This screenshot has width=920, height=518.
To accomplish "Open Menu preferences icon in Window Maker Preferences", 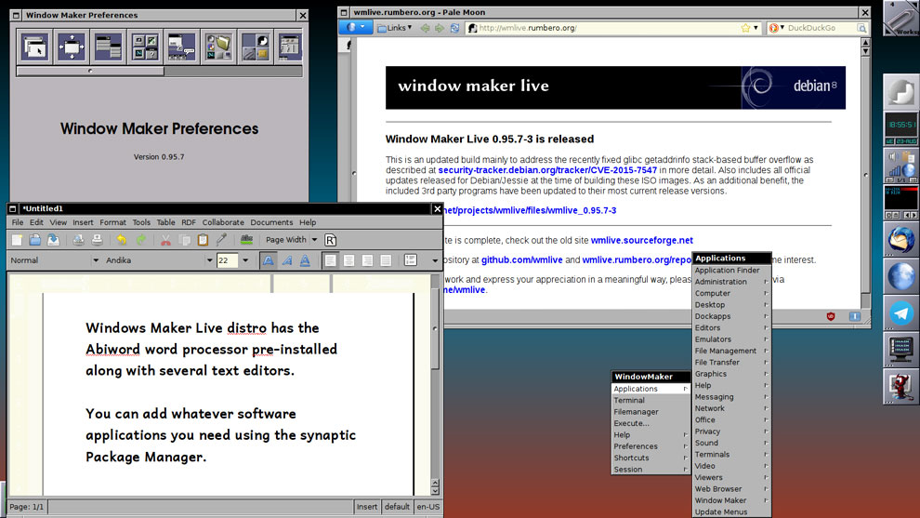I will pyautogui.click(x=109, y=47).
